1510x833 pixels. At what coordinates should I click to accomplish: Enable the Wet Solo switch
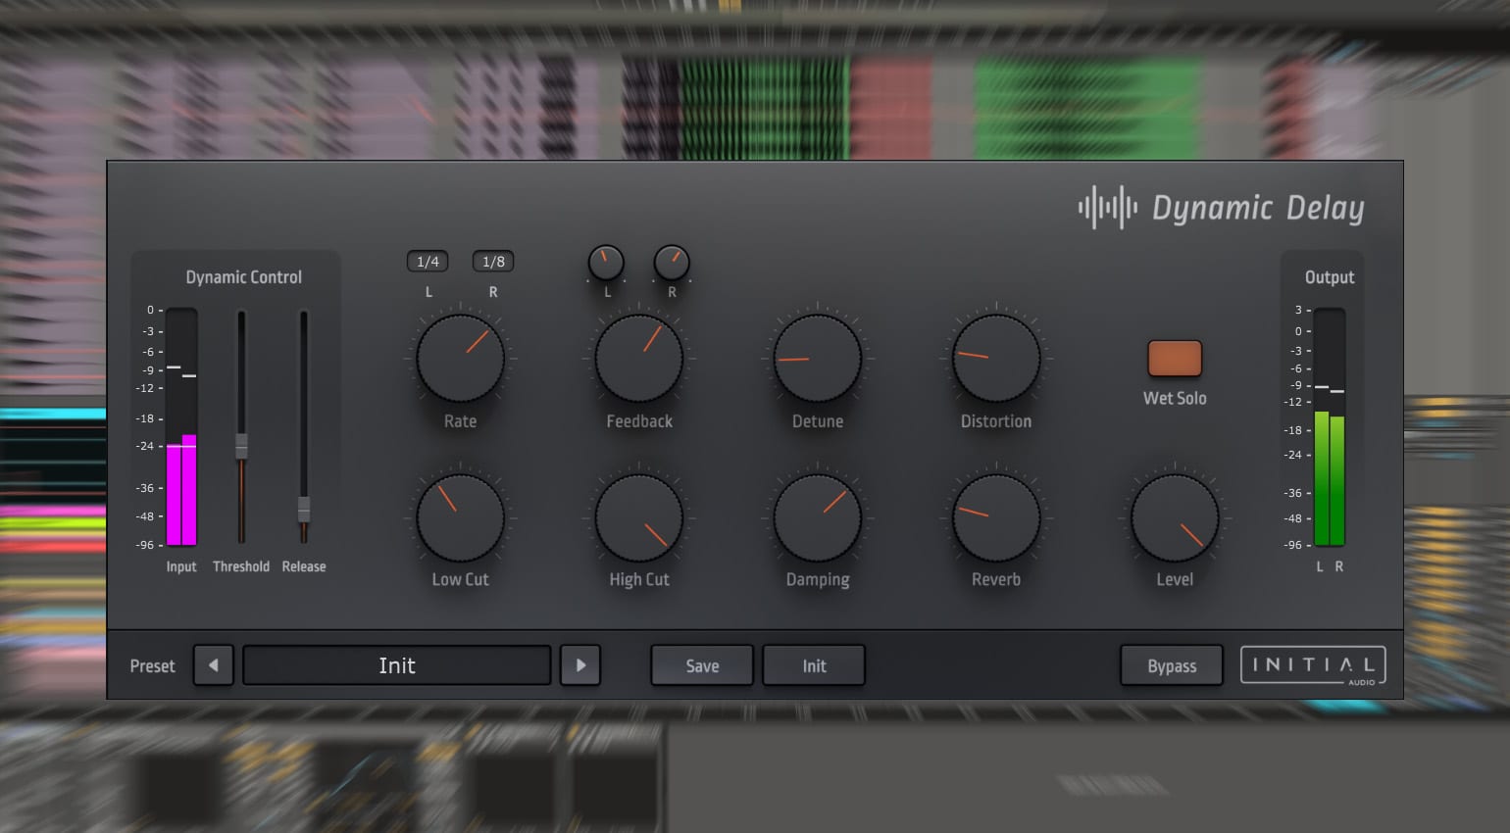click(x=1174, y=357)
